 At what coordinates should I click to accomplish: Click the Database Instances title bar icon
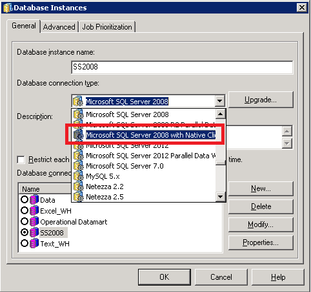[8, 8]
